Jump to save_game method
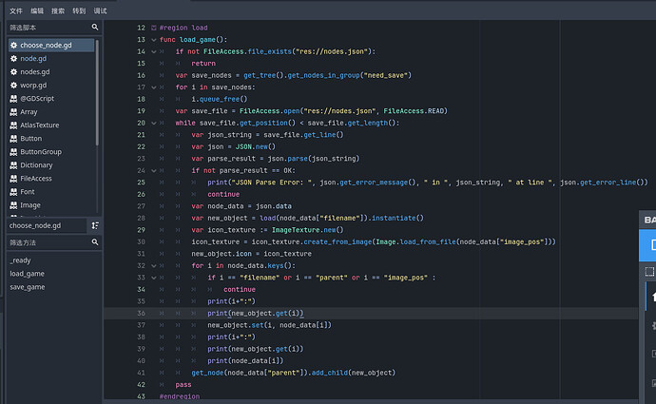Screen dimensions: 656x404 click(x=28, y=287)
